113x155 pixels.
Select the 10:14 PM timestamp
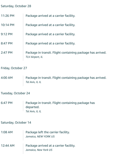[x=7, y=25]
